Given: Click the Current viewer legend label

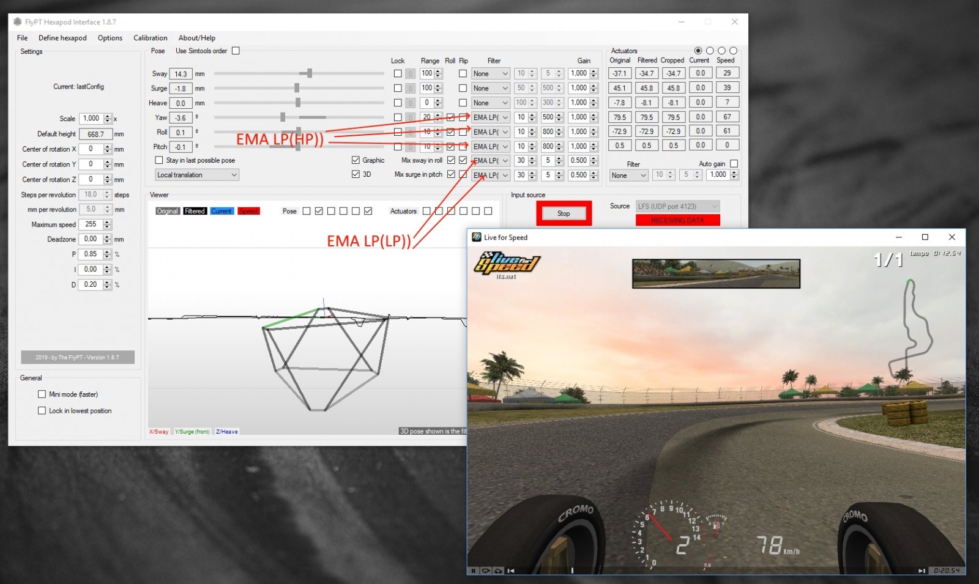Looking at the screenshot, I should tap(221, 212).
